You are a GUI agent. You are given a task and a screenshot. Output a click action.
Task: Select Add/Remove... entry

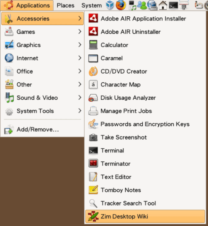point(42,129)
